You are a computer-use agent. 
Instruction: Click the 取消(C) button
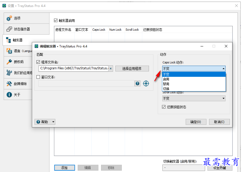click(x=219, y=122)
